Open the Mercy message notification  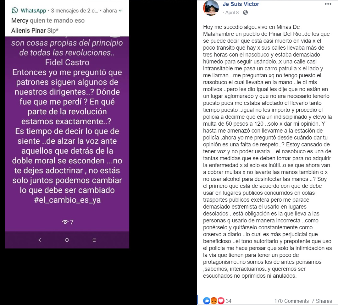[48, 20]
